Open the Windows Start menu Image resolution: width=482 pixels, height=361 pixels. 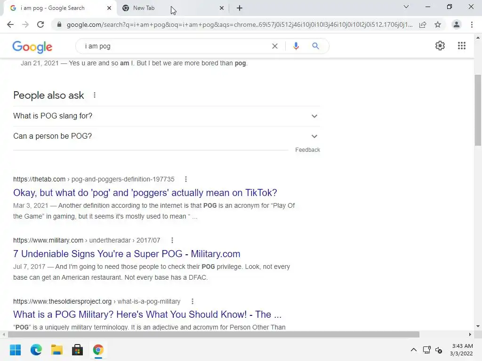16,350
